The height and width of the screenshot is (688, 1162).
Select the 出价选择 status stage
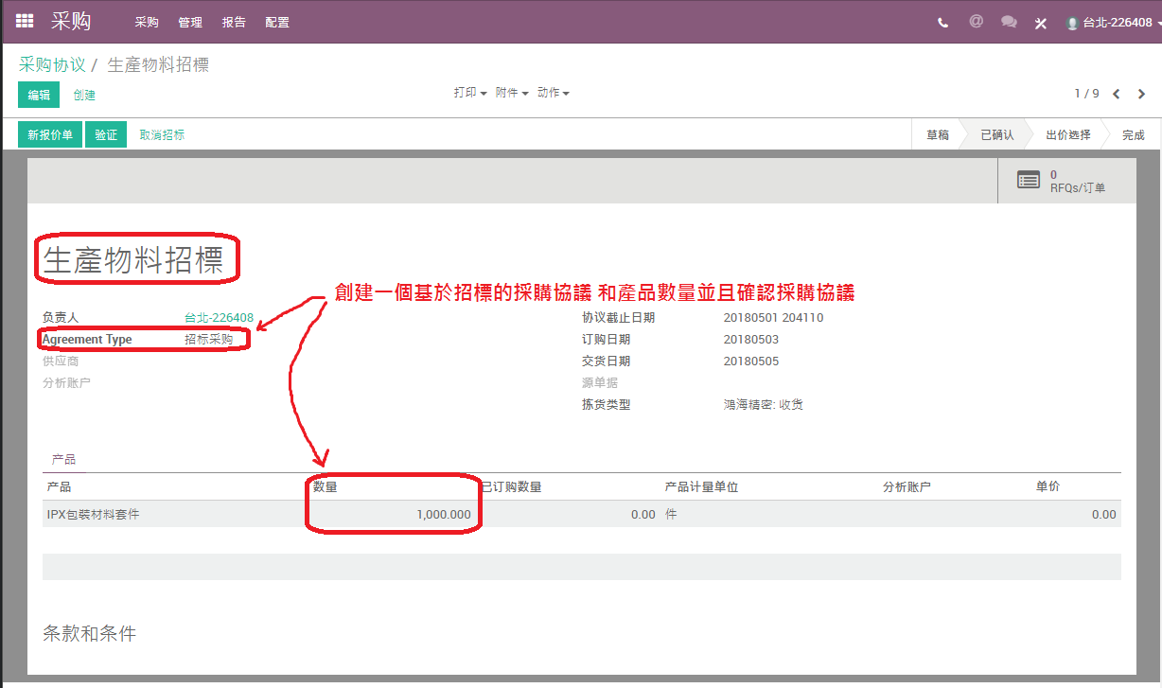[x=1067, y=135]
